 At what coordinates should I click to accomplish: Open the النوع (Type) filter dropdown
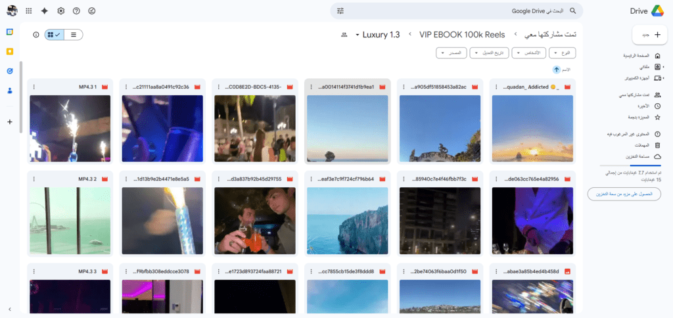[x=565, y=53]
